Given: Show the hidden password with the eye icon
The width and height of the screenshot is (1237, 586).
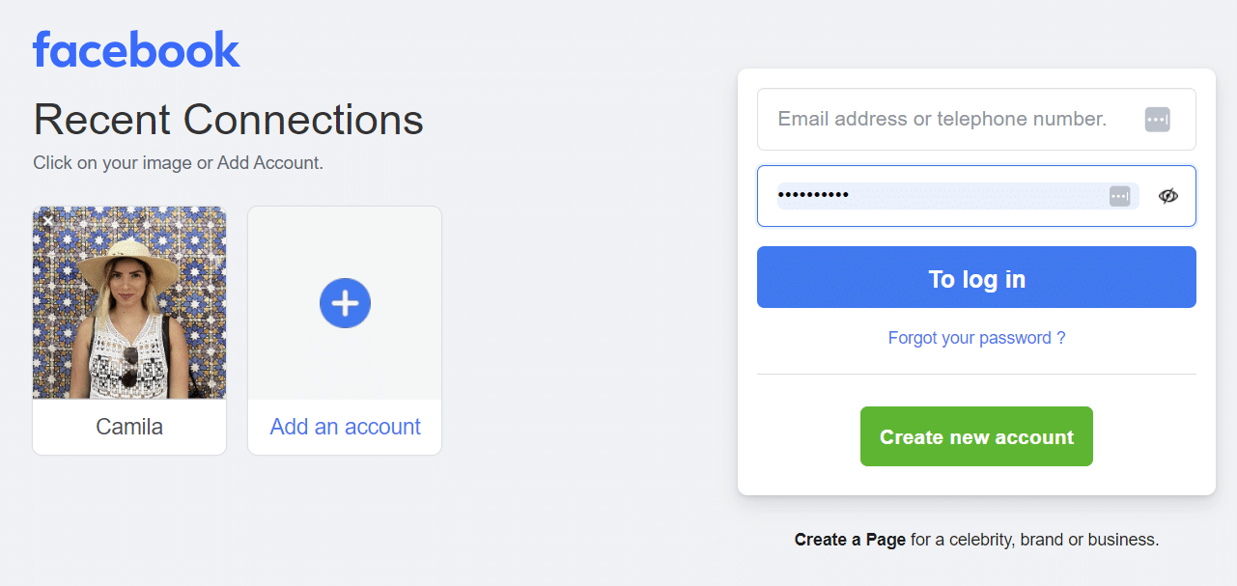Looking at the screenshot, I should (1168, 195).
